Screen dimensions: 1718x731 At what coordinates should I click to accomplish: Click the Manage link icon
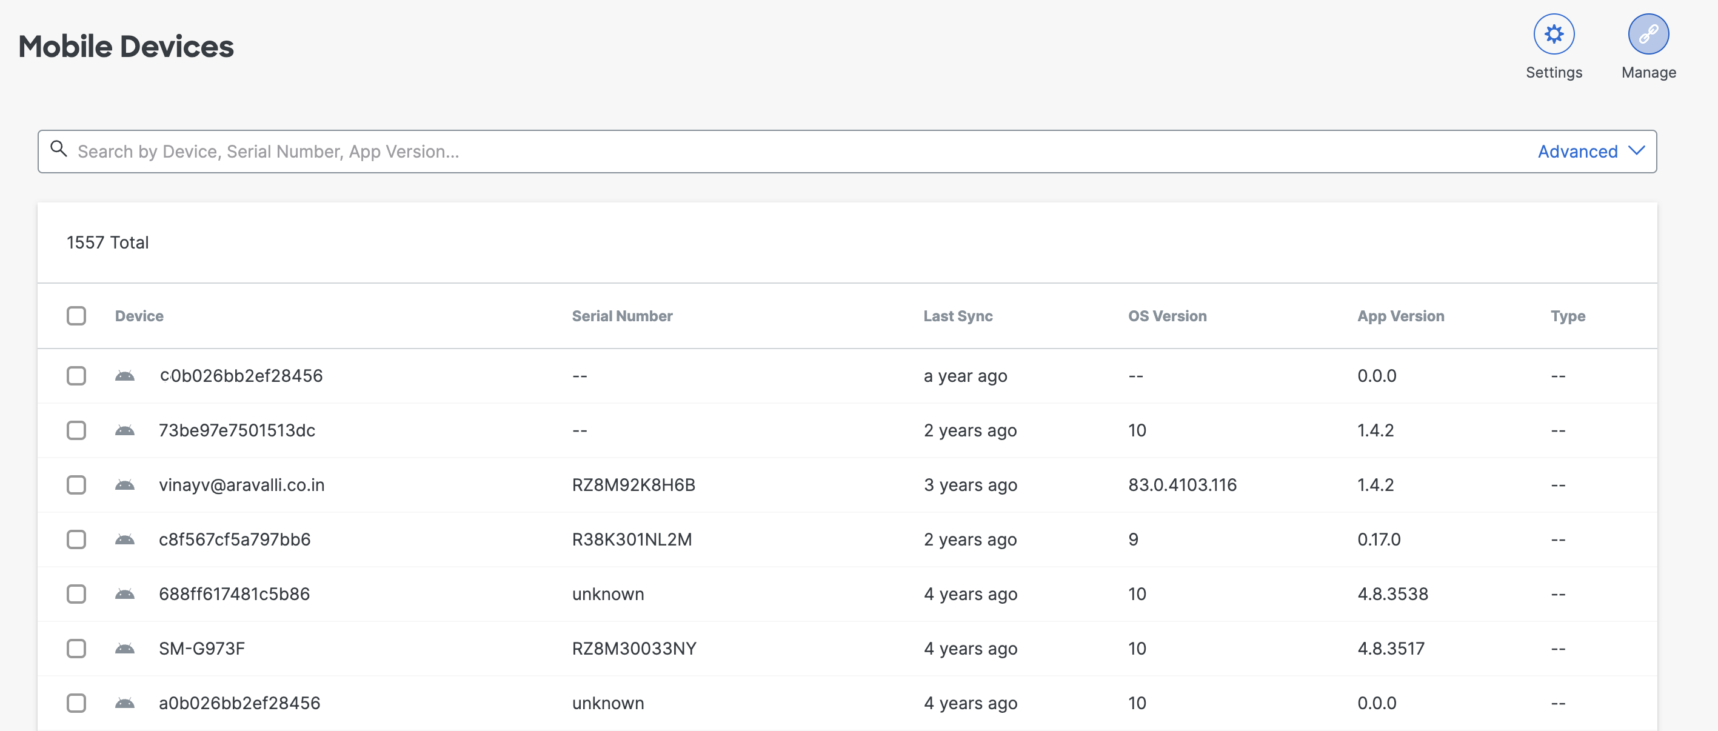point(1648,34)
